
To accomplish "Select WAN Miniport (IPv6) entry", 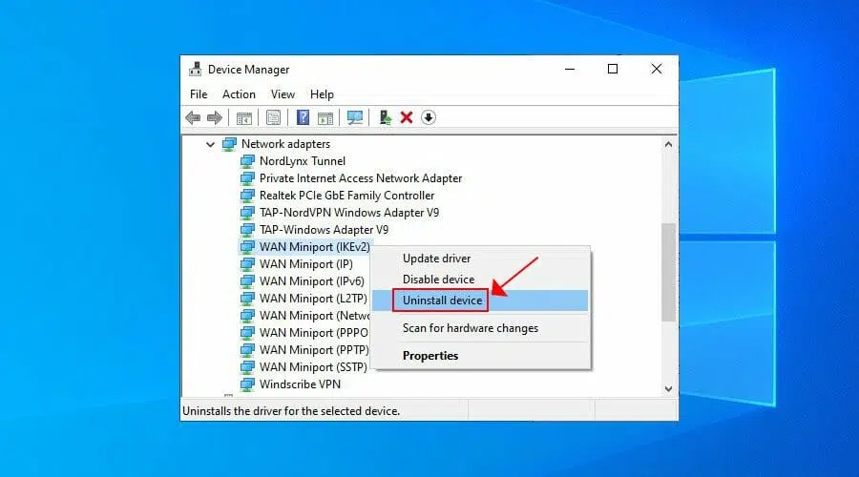I will pyautogui.click(x=312, y=280).
